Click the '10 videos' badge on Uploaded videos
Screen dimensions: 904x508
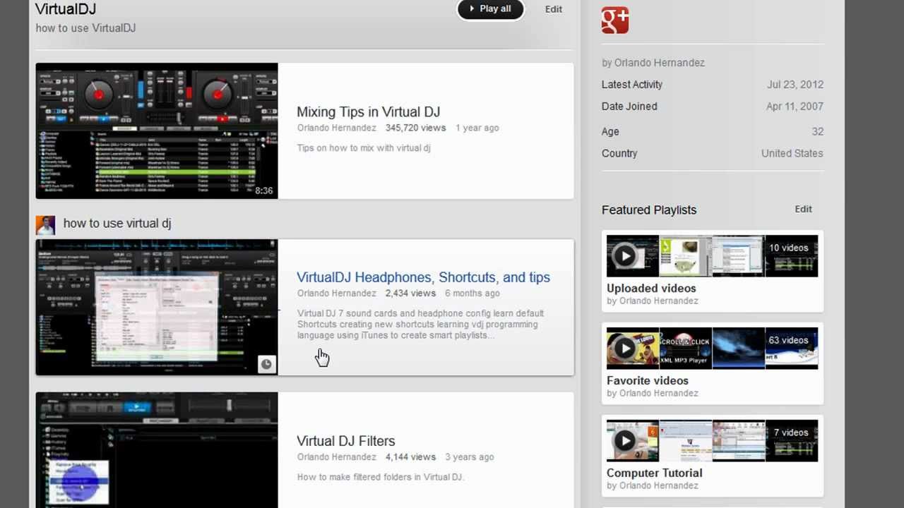[789, 248]
